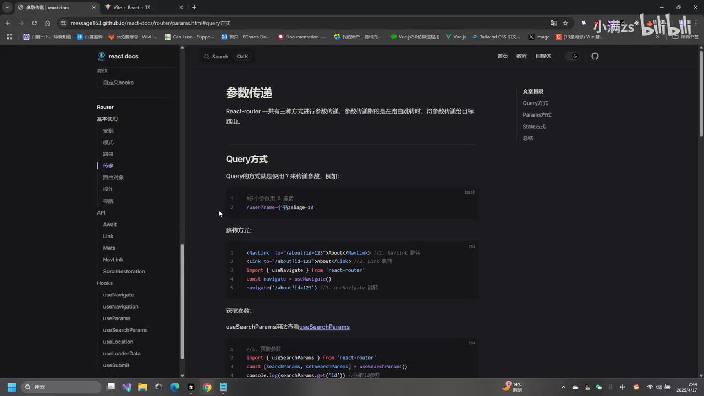Screen dimensions: 704x396
Task: Toggle the dark mode theme switch
Action: (x=573, y=56)
